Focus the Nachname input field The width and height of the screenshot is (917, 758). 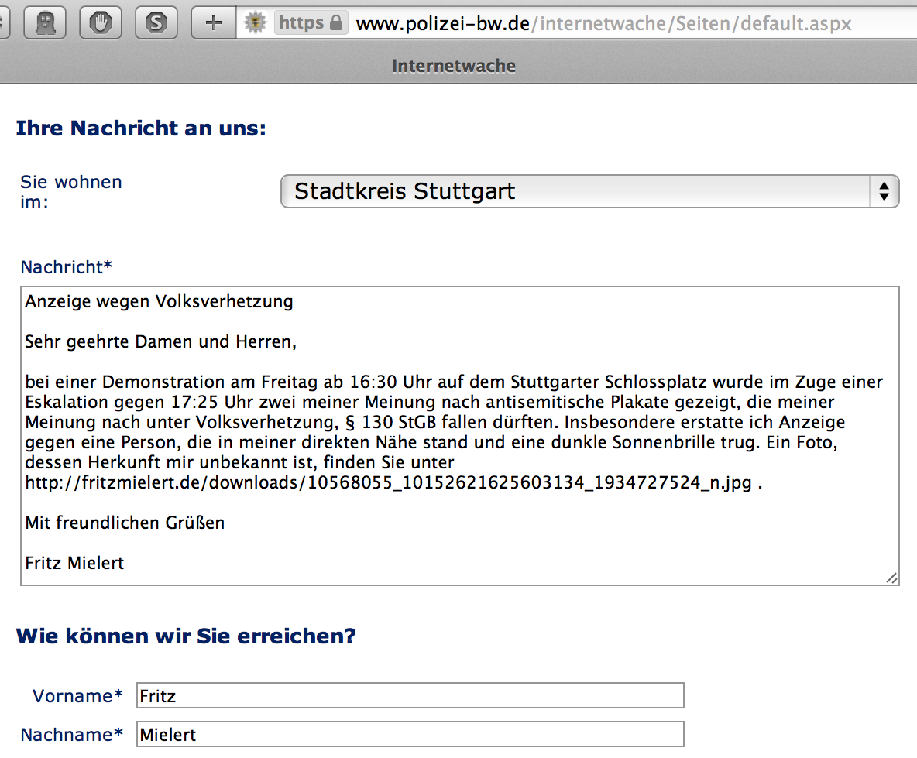(x=410, y=734)
